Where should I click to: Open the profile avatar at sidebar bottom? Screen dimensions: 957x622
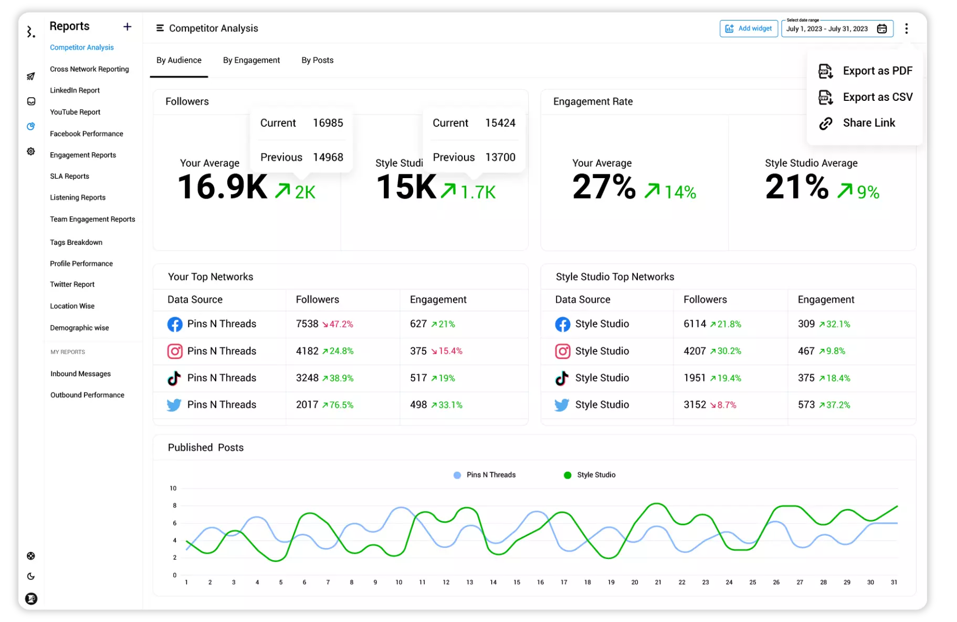point(31,598)
